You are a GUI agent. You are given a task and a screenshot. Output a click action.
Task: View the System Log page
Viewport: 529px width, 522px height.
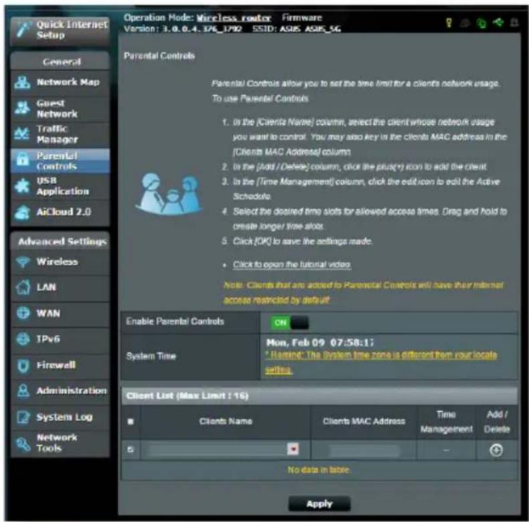(x=60, y=417)
